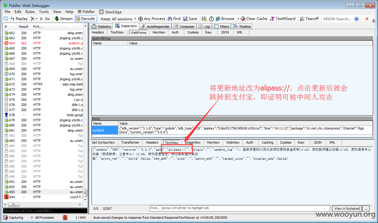Image resolution: width=378 pixels, height=223 pixels.
Task: Switch to the Timeline tab
Action: click(x=242, y=27)
